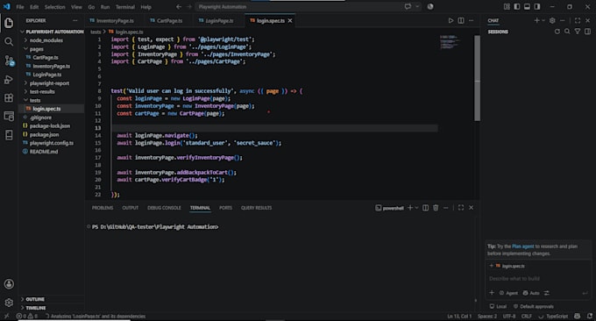Change the UTF-8 encoding setting
This screenshot has height=321, width=596.
[x=509, y=316]
